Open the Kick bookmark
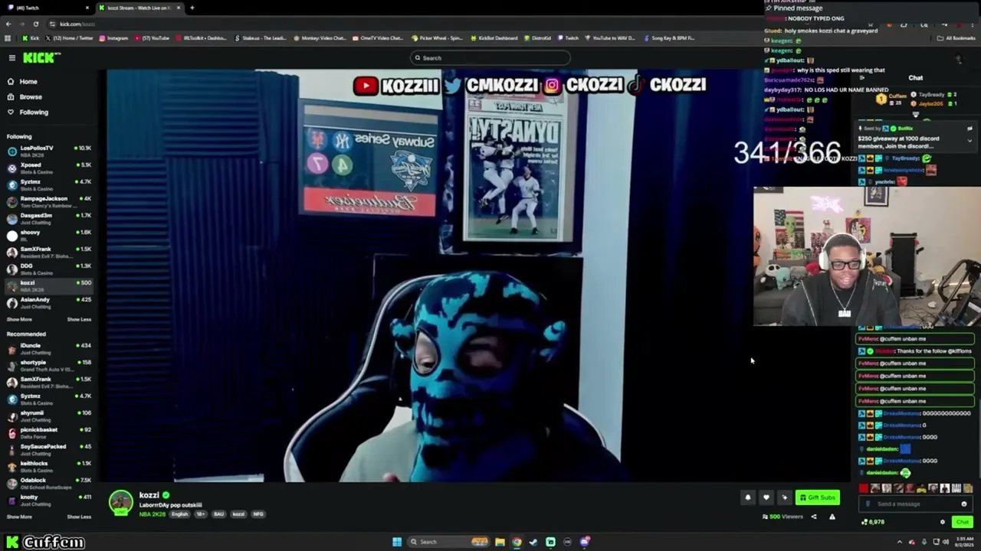The width and height of the screenshot is (981, 551). click(31, 38)
